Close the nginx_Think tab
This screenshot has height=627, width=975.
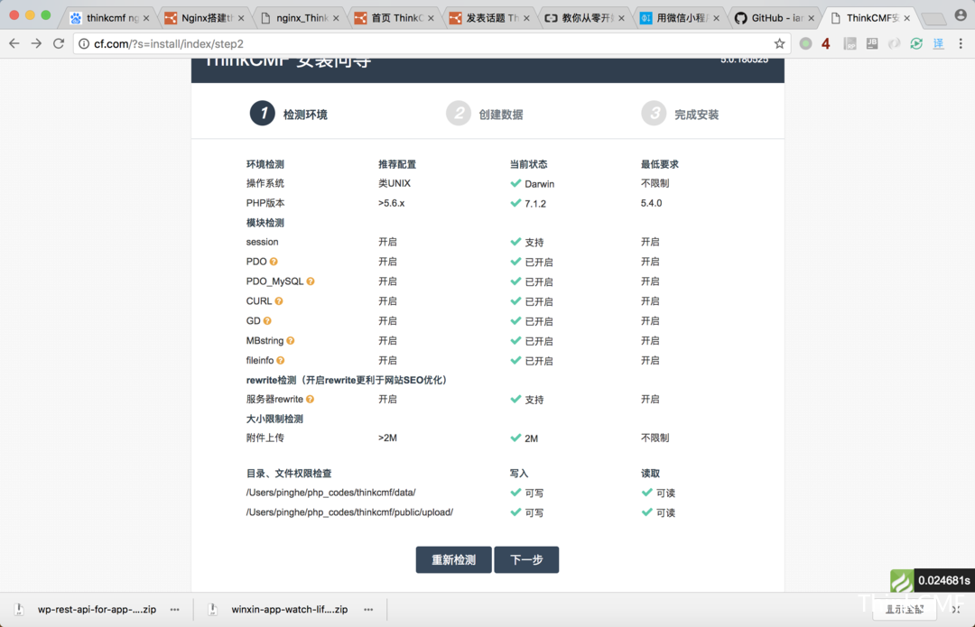click(337, 18)
